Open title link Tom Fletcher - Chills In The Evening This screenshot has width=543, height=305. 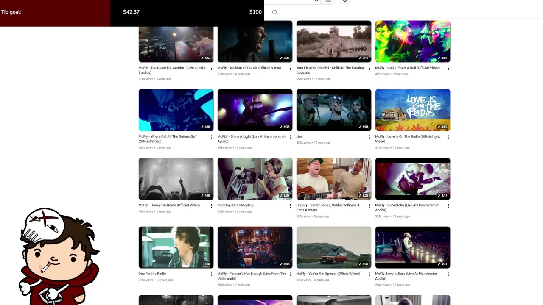pos(330,70)
